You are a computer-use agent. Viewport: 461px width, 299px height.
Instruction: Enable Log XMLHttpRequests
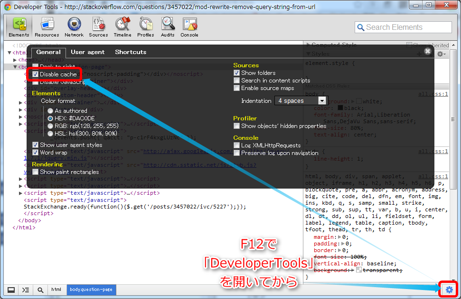point(236,145)
